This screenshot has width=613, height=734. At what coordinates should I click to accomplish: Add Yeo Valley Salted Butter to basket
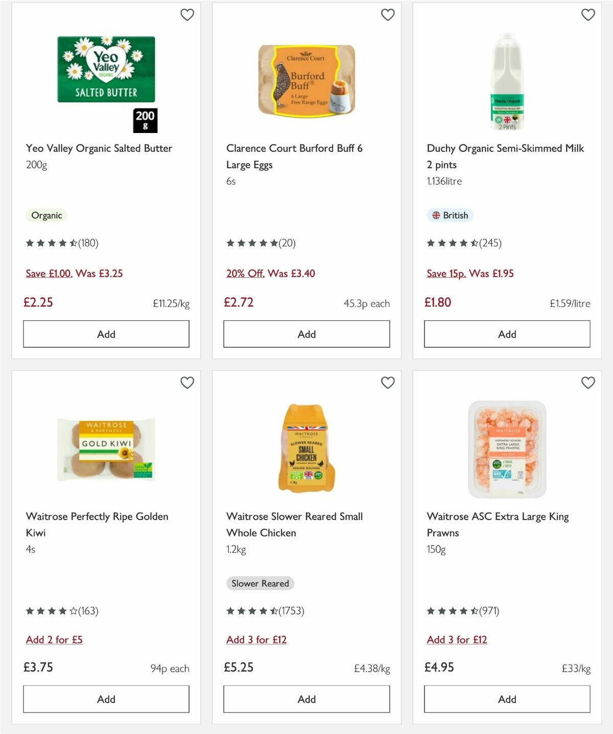[x=106, y=333]
